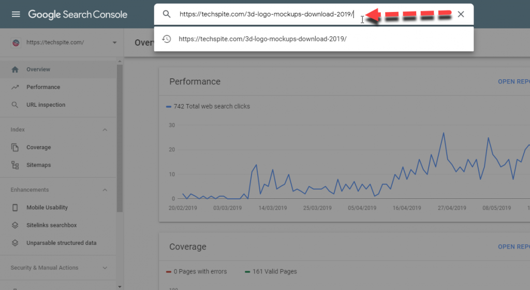Click the 14/03/2019 date on chart axis
530x290 pixels.
[x=272, y=208]
